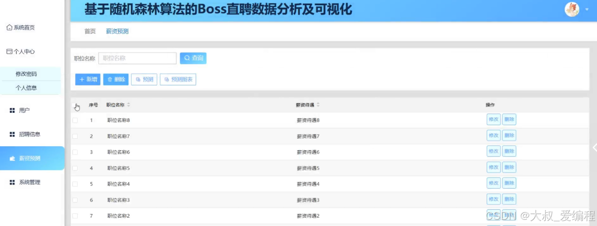Click 删除 for 职位名称7 row

pos(509,135)
